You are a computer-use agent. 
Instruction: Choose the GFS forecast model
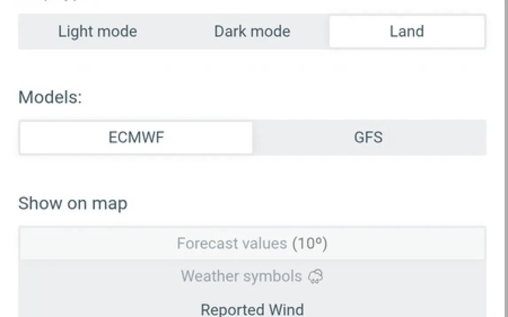368,138
